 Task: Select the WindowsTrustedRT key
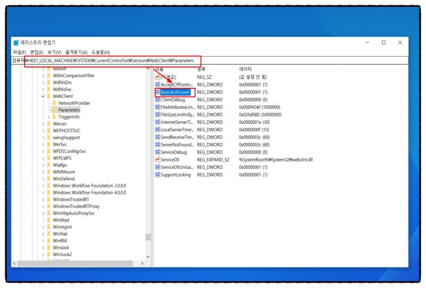click(x=71, y=199)
